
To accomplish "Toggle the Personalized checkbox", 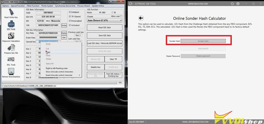I will (70, 21).
